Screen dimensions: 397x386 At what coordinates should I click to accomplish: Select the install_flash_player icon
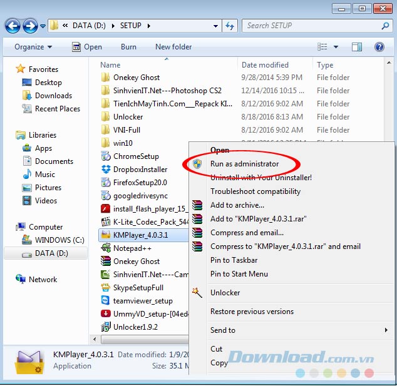(106, 209)
